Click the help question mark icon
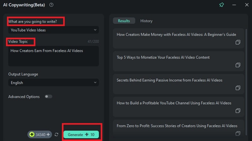Viewport: 252px width, 141px height. point(51,5)
